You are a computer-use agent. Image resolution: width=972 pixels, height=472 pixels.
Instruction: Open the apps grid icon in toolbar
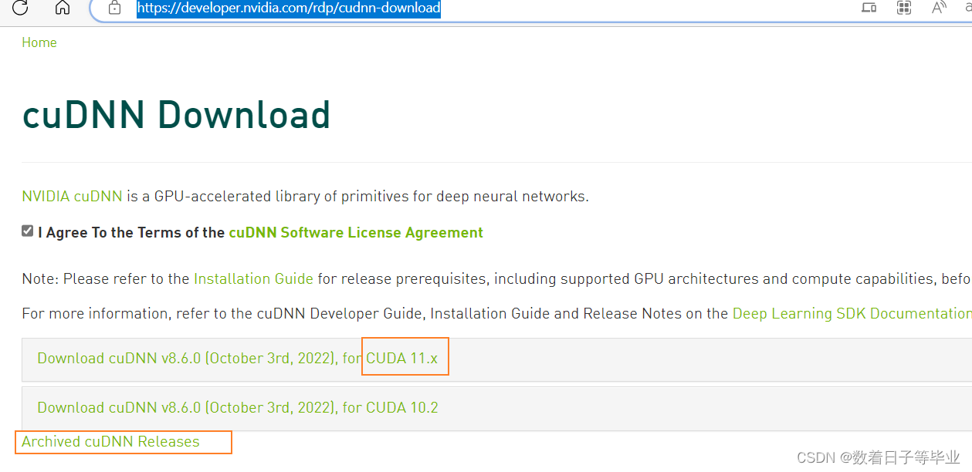904,8
